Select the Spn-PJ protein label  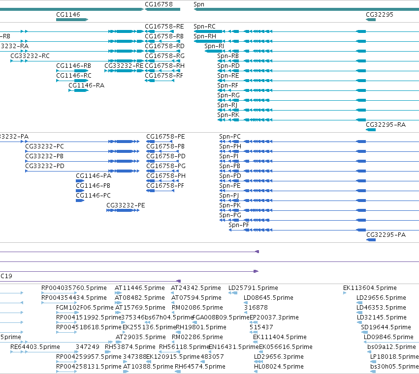[x=229, y=196]
